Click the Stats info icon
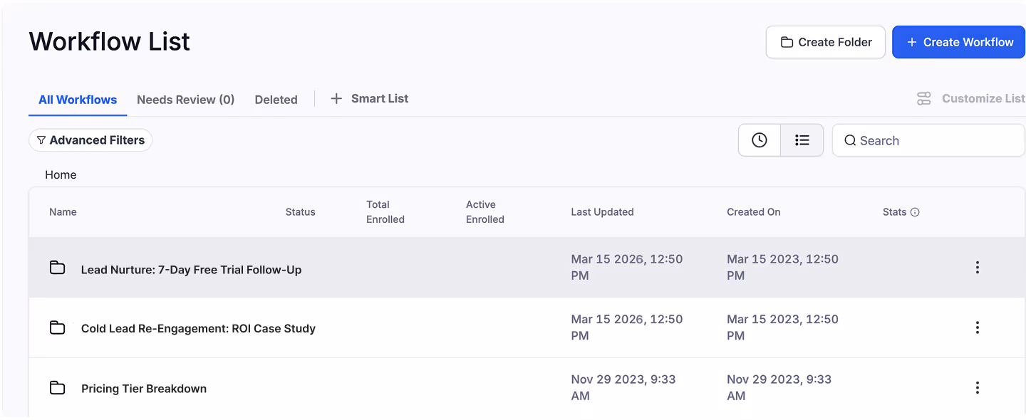Screen dimensions: 1026x420 [x=916, y=212]
